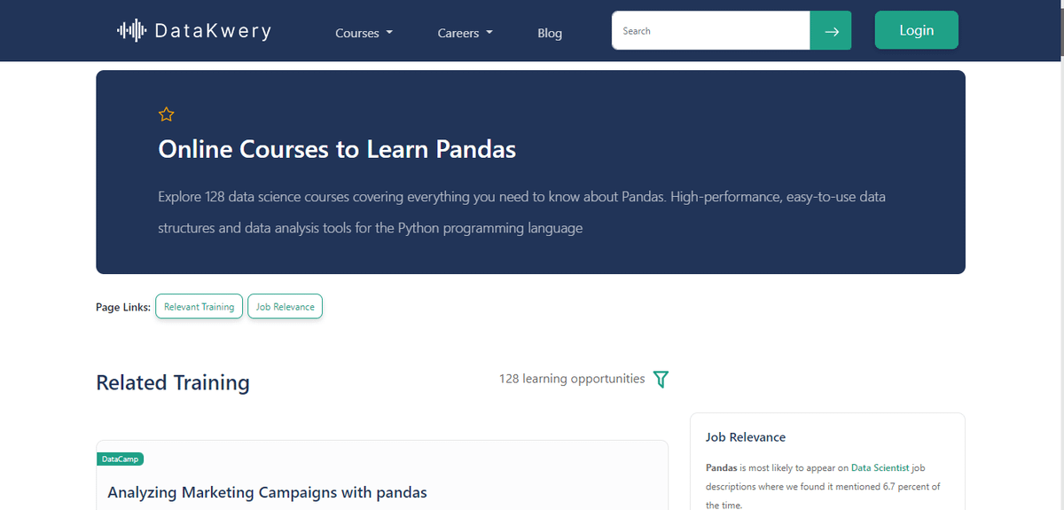The width and height of the screenshot is (1064, 510).
Task: Jump to Job Relevance page link
Action: [285, 307]
